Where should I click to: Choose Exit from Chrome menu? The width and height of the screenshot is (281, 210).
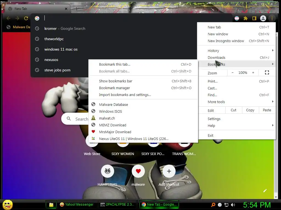click(x=236, y=135)
